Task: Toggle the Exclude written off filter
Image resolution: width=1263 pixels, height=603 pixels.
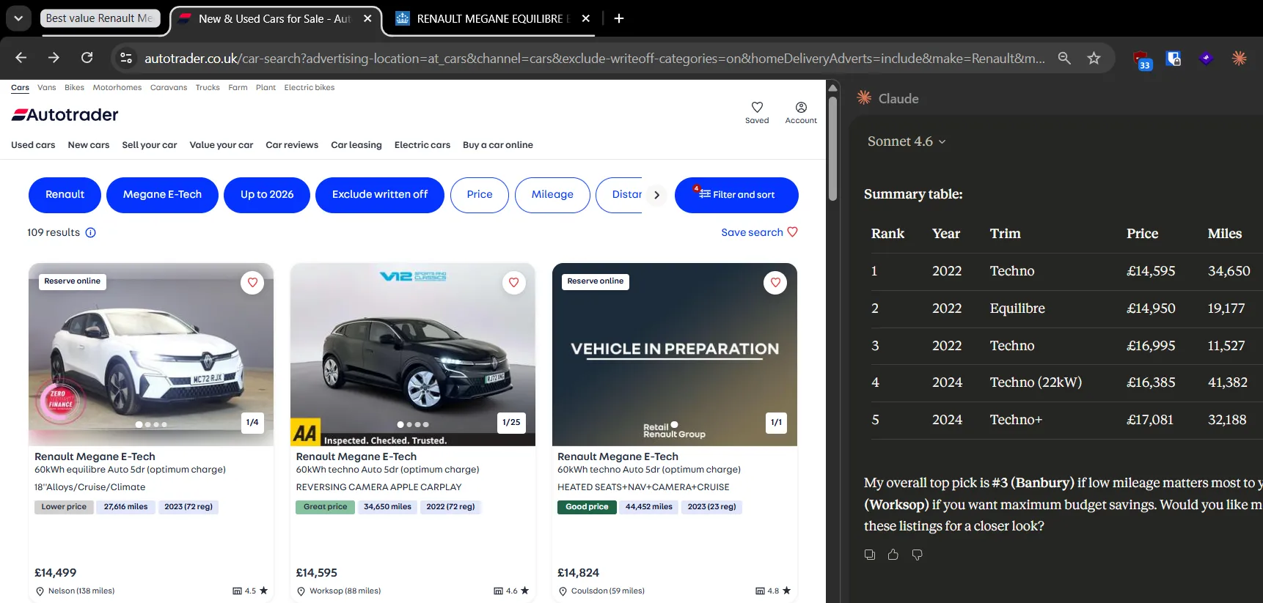Action: [x=380, y=195]
